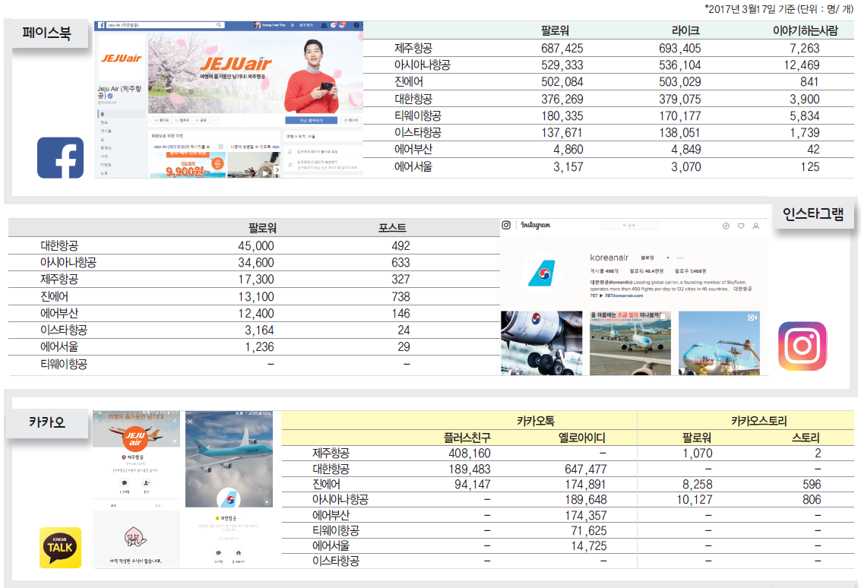Click the Instagram search field
The width and height of the screenshot is (861, 588).
(630, 225)
